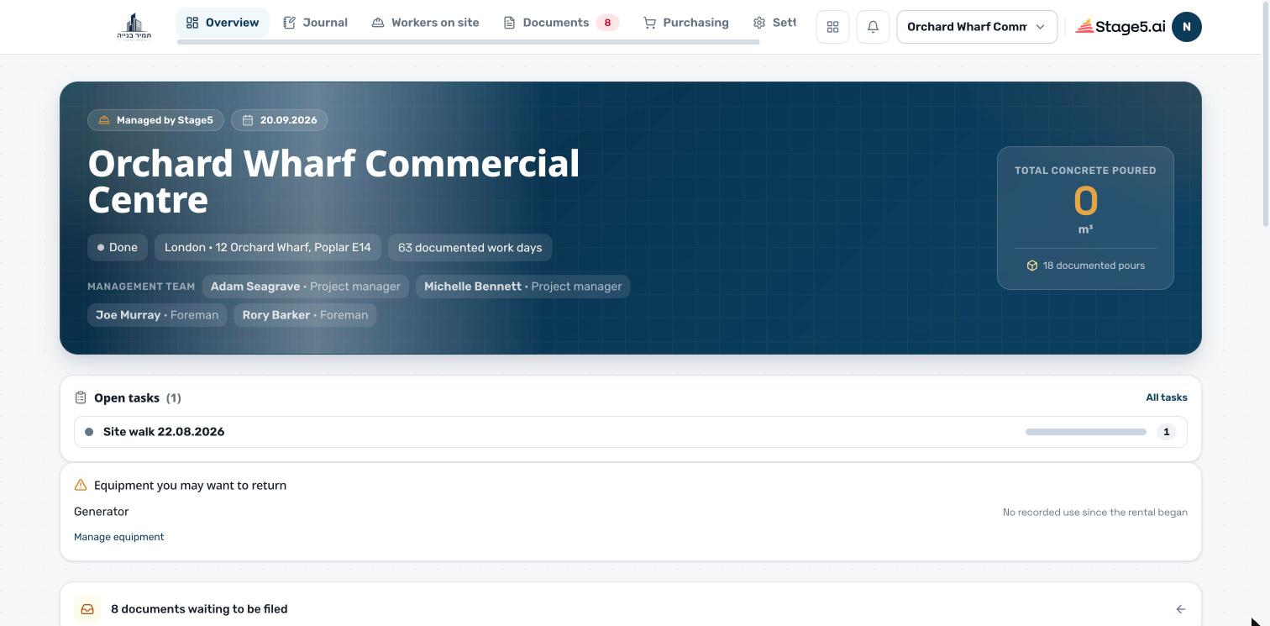Click the company logo at top left
The height and width of the screenshot is (626, 1270).
click(x=134, y=27)
